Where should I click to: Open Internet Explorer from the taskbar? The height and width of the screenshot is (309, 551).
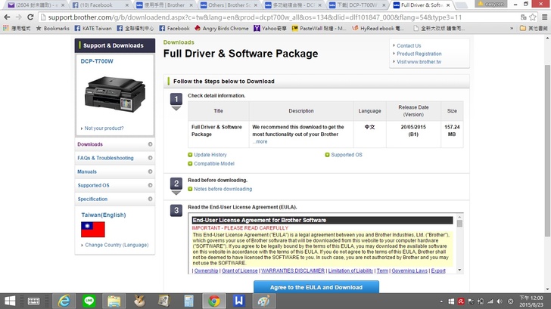pyautogui.click(x=64, y=301)
